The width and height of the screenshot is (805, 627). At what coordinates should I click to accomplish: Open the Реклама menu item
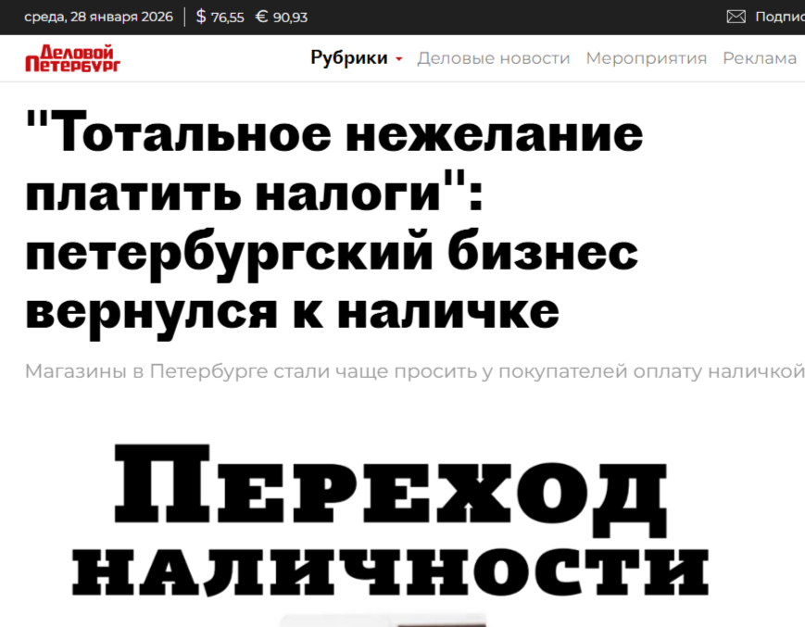coord(760,58)
